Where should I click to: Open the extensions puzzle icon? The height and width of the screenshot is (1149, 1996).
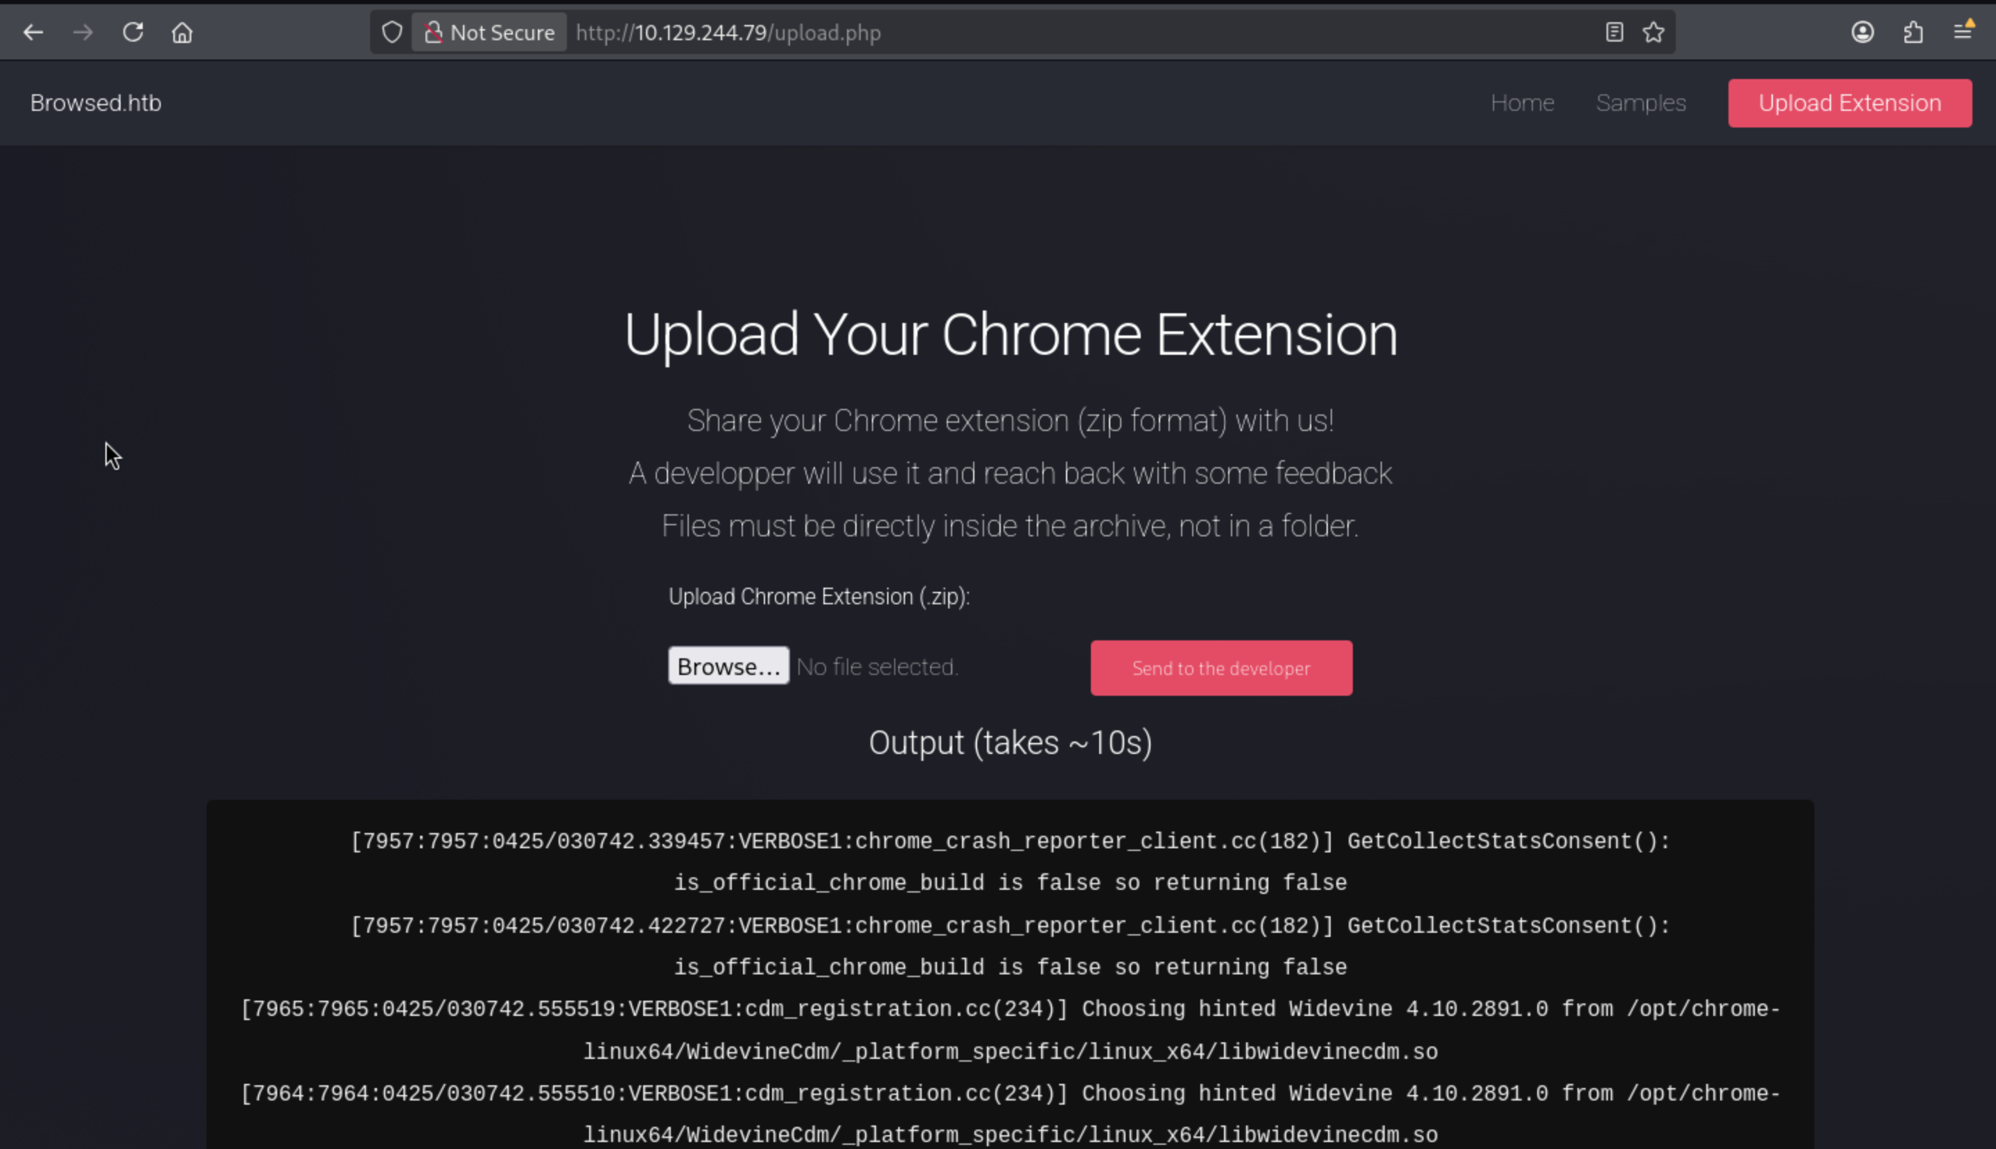pyautogui.click(x=1913, y=33)
